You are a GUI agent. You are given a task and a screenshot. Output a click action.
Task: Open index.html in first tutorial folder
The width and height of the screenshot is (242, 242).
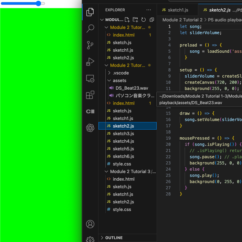point(127,35)
